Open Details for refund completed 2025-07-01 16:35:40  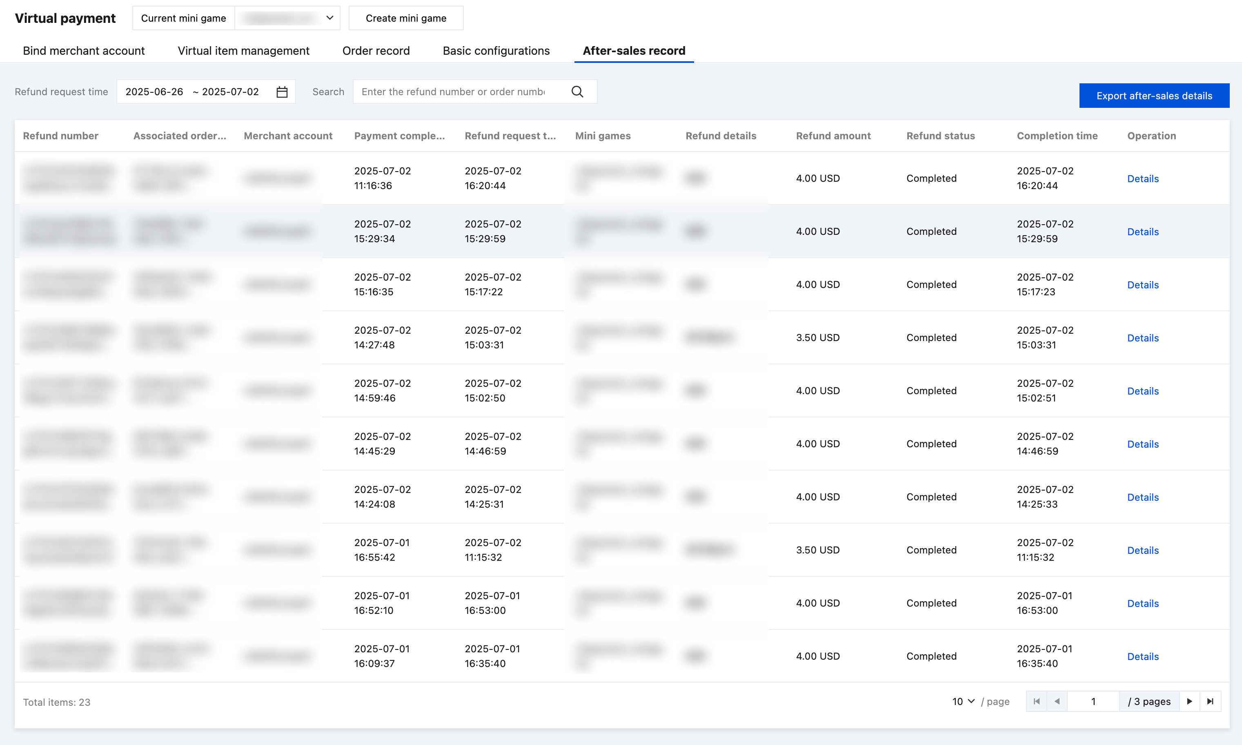(x=1143, y=657)
